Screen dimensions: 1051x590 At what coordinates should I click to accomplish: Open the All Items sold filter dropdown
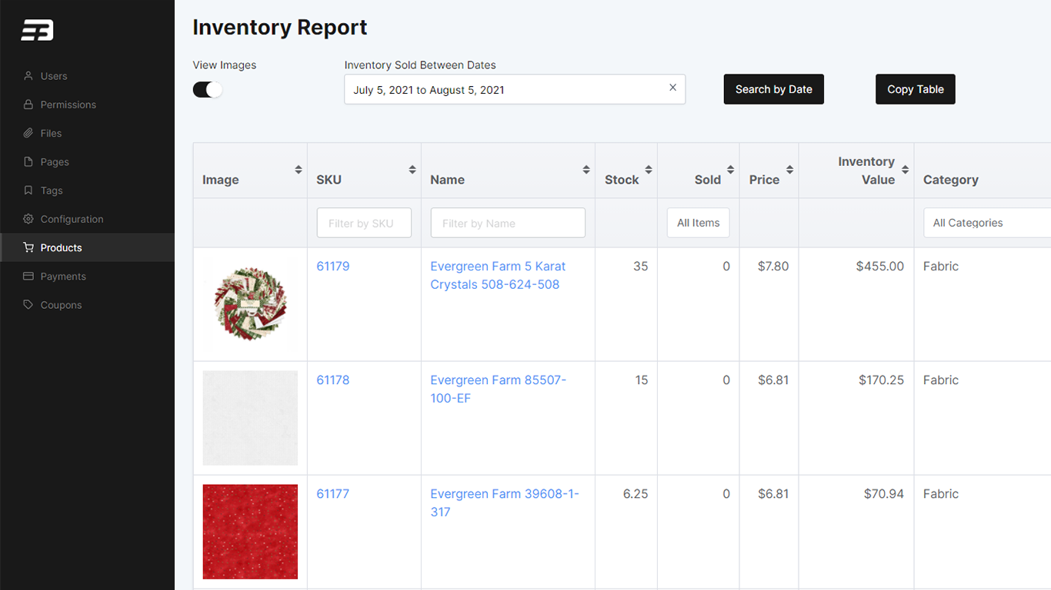click(x=698, y=223)
